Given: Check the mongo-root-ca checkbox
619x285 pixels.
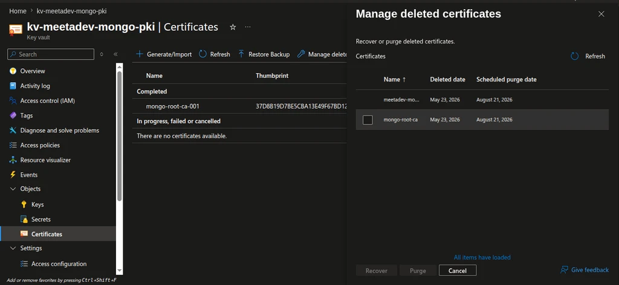Looking at the screenshot, I should point(368,120).
